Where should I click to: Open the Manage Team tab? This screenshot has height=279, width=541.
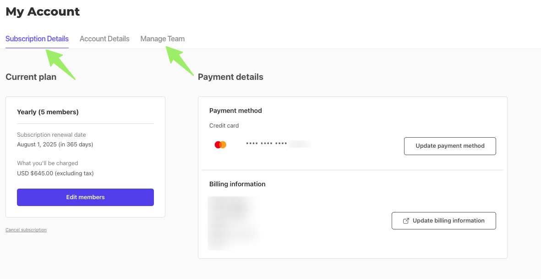point(162,39)
